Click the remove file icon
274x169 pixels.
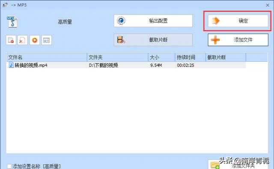tap(11, 40)
